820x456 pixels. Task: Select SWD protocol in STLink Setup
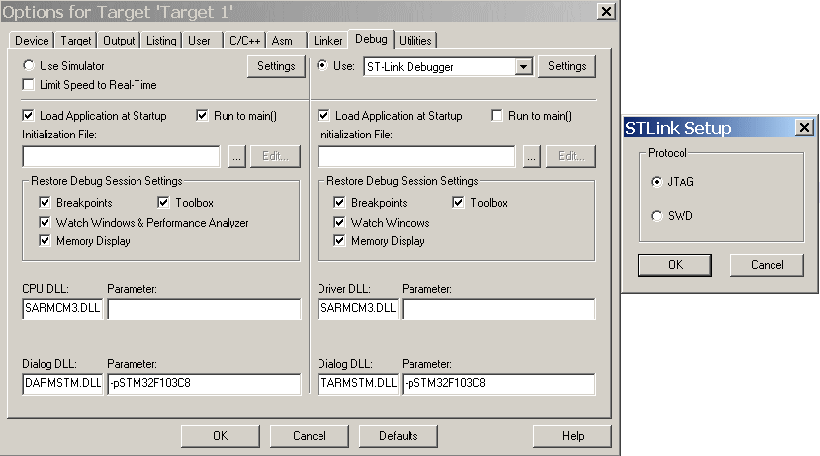(657, 215)
